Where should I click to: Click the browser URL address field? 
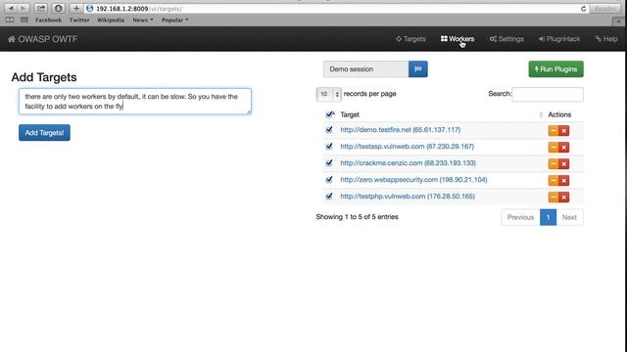click(336, 9)
